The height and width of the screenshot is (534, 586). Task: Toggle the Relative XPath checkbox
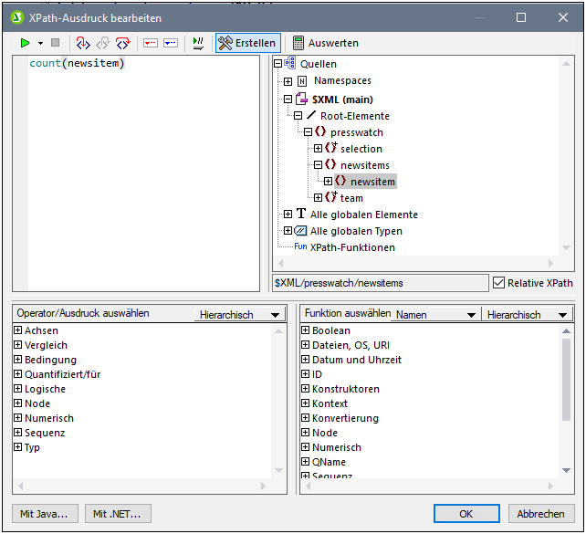click(x=497, y=283)
